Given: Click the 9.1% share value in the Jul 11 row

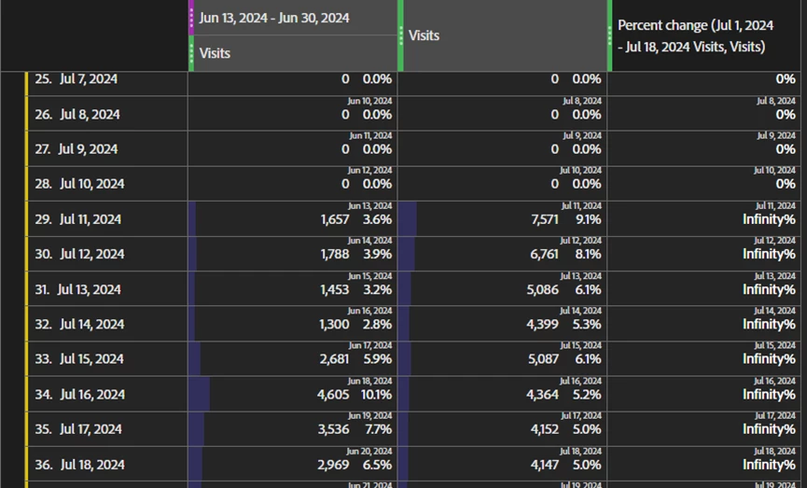Looking at the screenshot, I should [x=588, y=220].
